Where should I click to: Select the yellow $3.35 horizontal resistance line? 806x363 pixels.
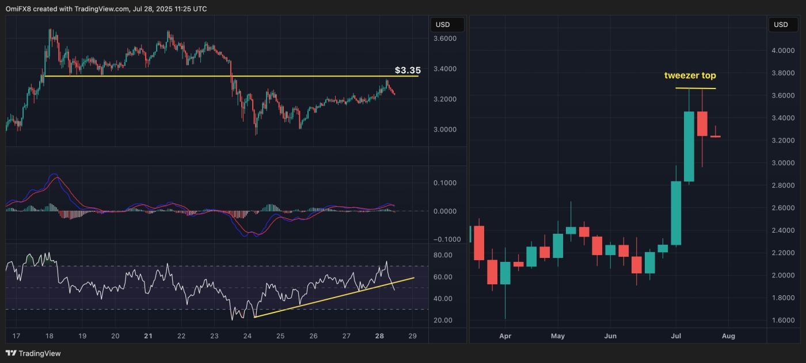231,76
